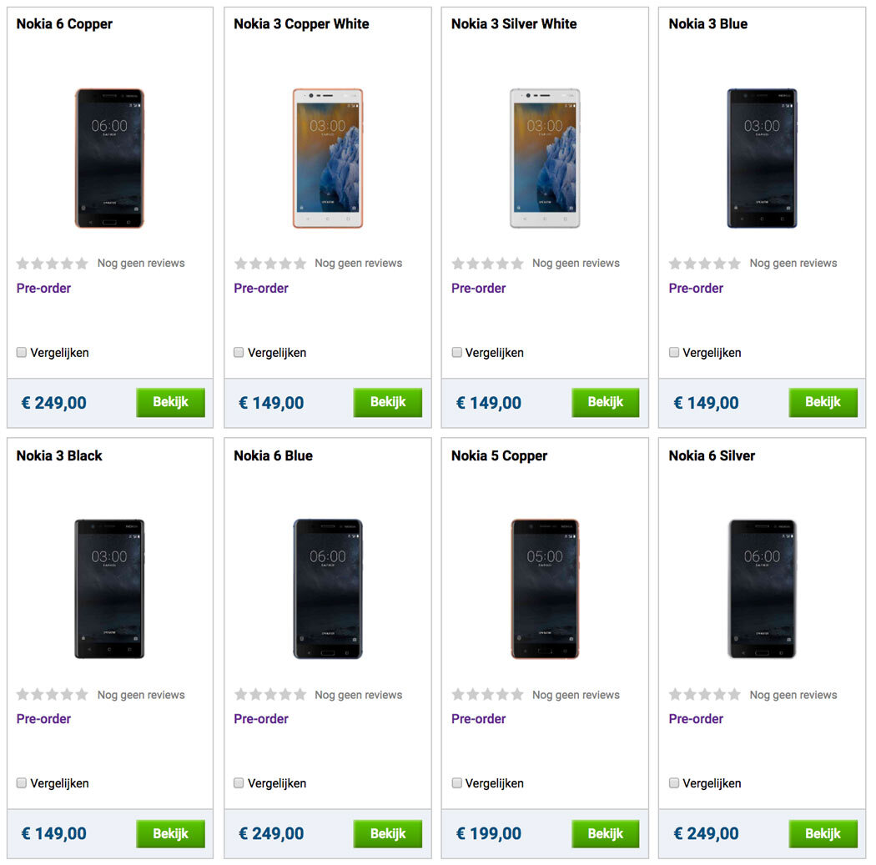Viewport: 876px width, 865px height.
Task: Click Pre-order link under Nokia 3 Black
Action: (x=43, y=719)
